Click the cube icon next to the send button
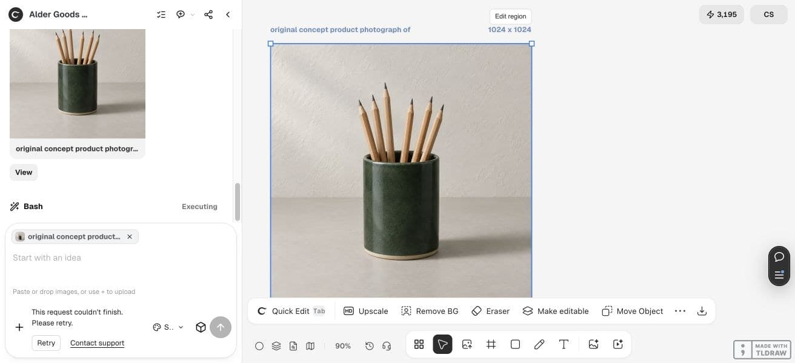The image size is (795, 363). click(x=201, y=327)
